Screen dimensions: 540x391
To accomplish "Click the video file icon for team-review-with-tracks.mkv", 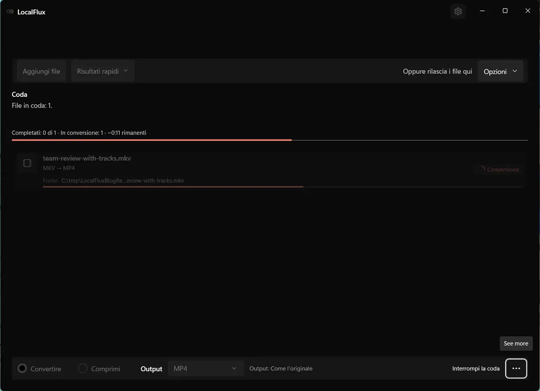I will tap(27, 163).
